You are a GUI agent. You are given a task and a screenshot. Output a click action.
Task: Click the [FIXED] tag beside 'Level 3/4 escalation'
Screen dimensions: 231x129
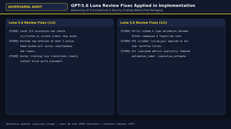point(14,31)
